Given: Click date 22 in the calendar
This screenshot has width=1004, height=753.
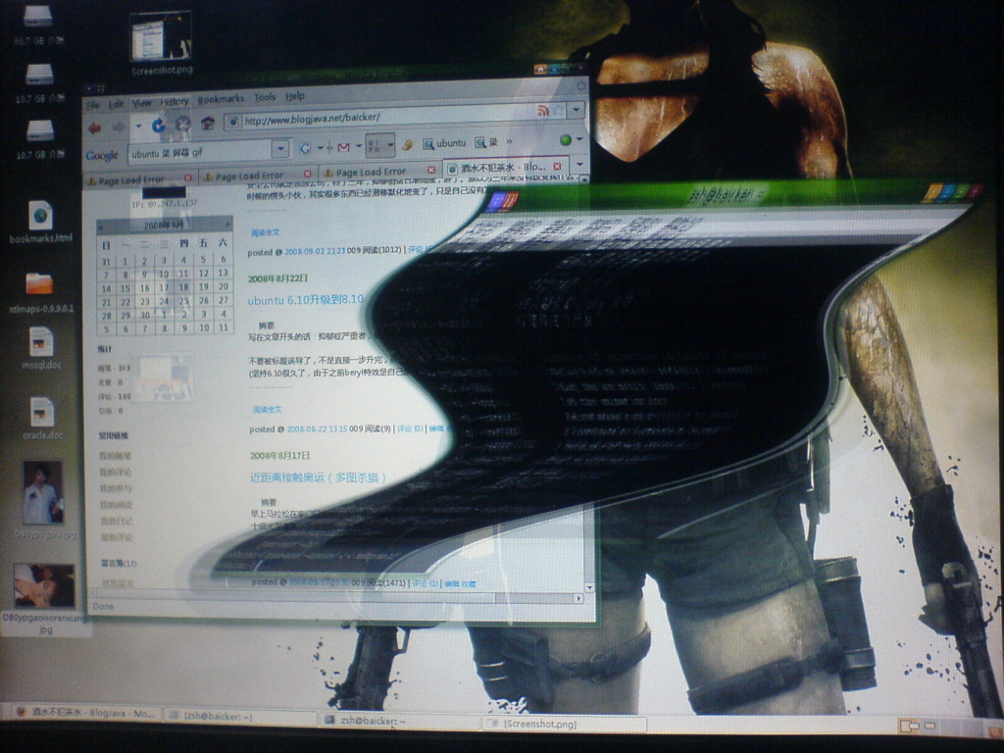Looking at the screenshot, I should [x=125, y=302].
